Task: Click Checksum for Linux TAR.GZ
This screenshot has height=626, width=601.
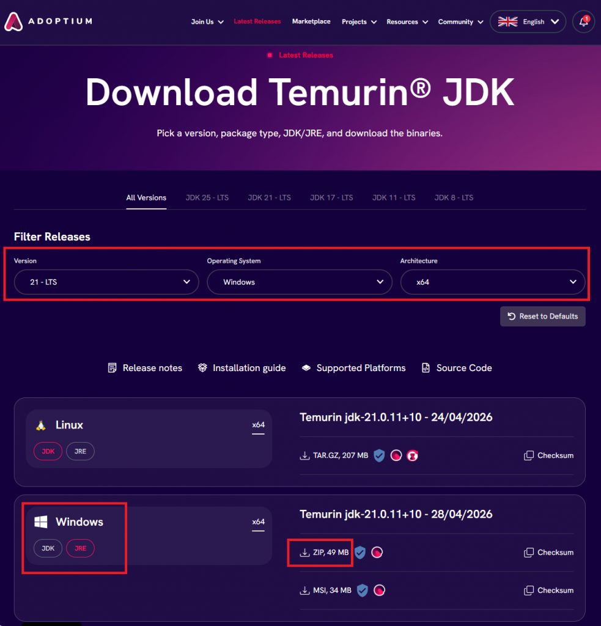Action: coord(548,455)
